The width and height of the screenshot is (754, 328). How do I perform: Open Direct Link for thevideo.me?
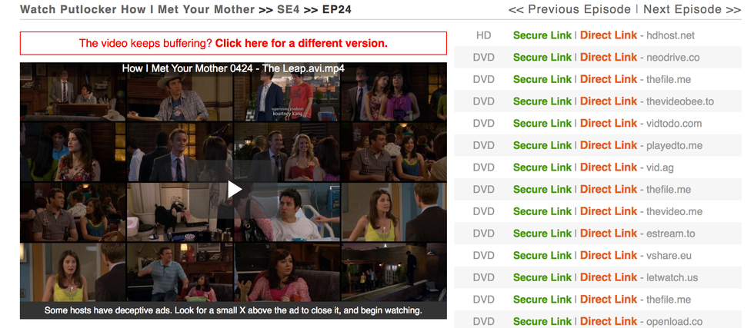click(609, 211)
